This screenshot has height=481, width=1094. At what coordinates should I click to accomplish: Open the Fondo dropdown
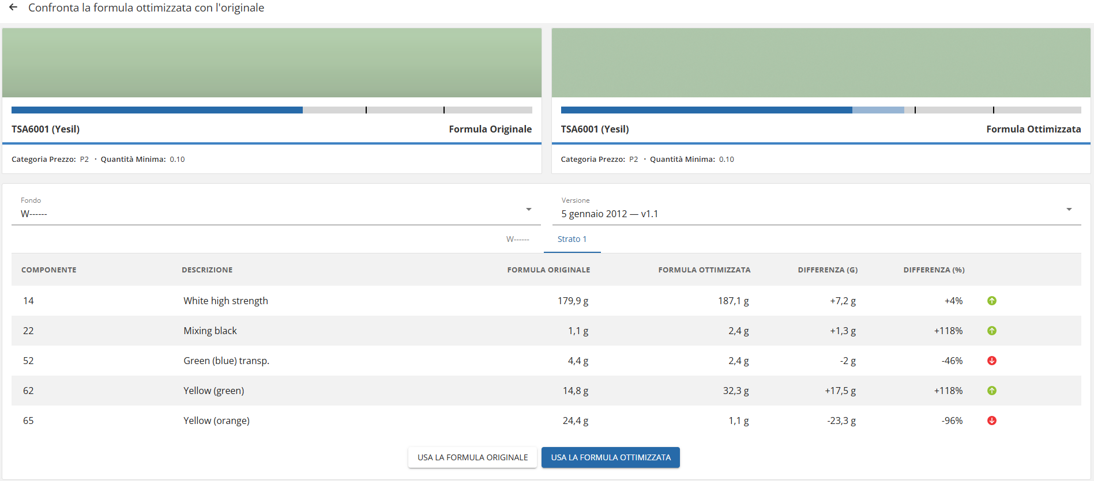coord(276,209)
